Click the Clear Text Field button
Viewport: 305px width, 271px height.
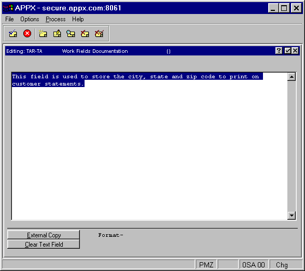44,244
